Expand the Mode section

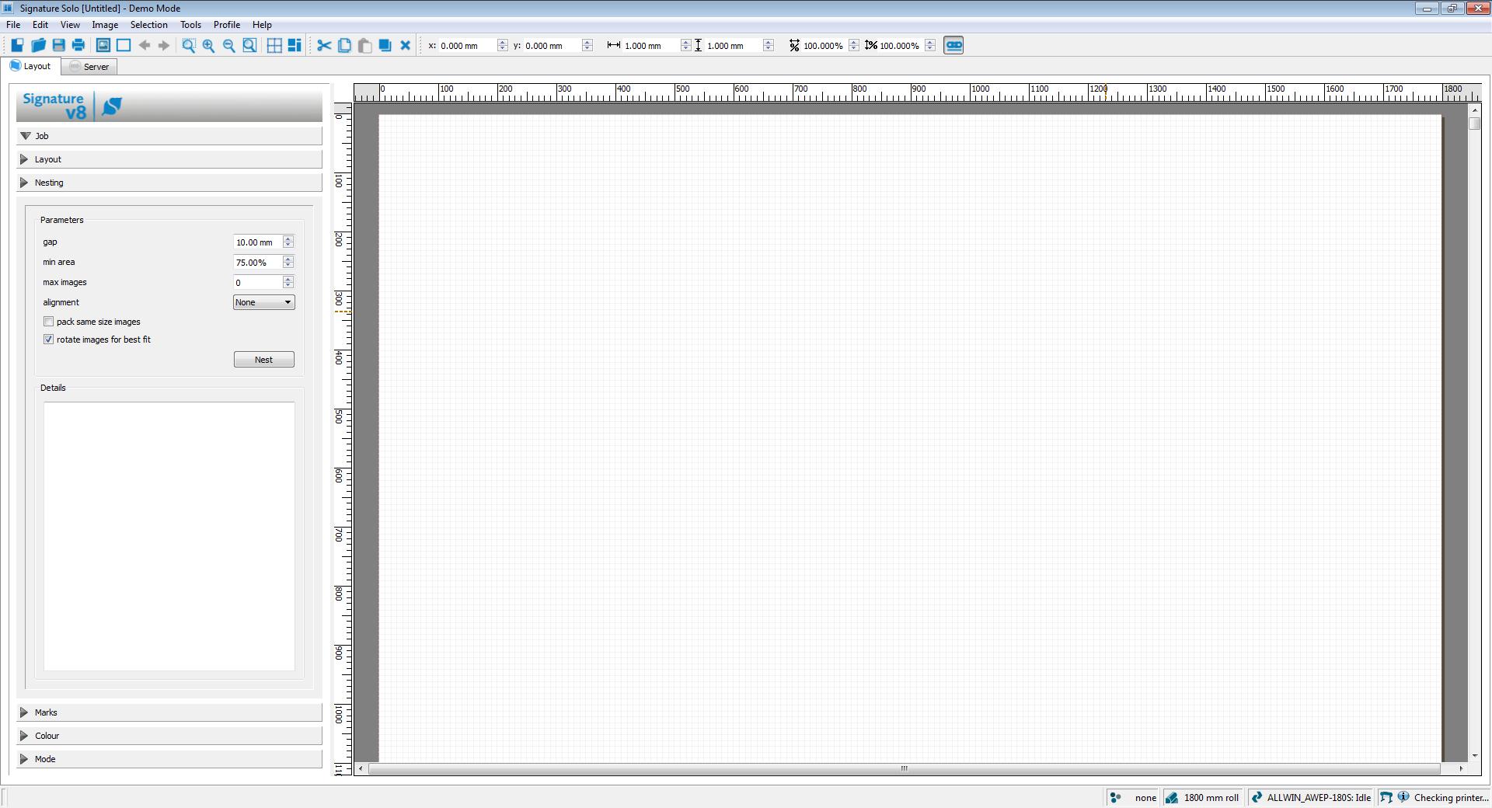[x=169, y=759]
